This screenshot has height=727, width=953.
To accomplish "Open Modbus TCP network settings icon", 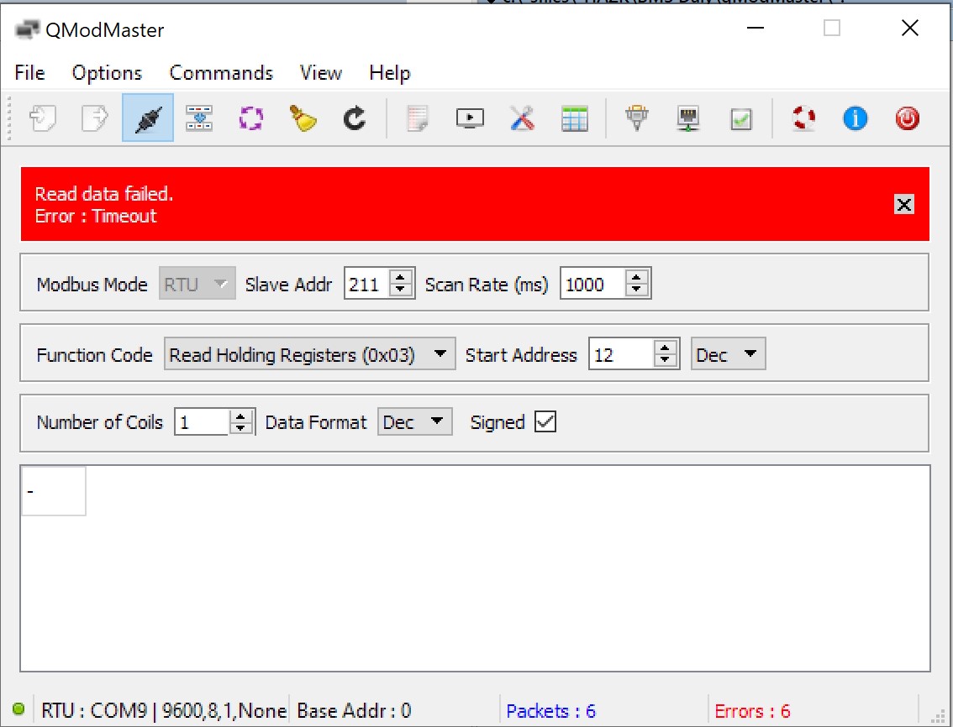I will pyautogui.click(x=688, y=118).
